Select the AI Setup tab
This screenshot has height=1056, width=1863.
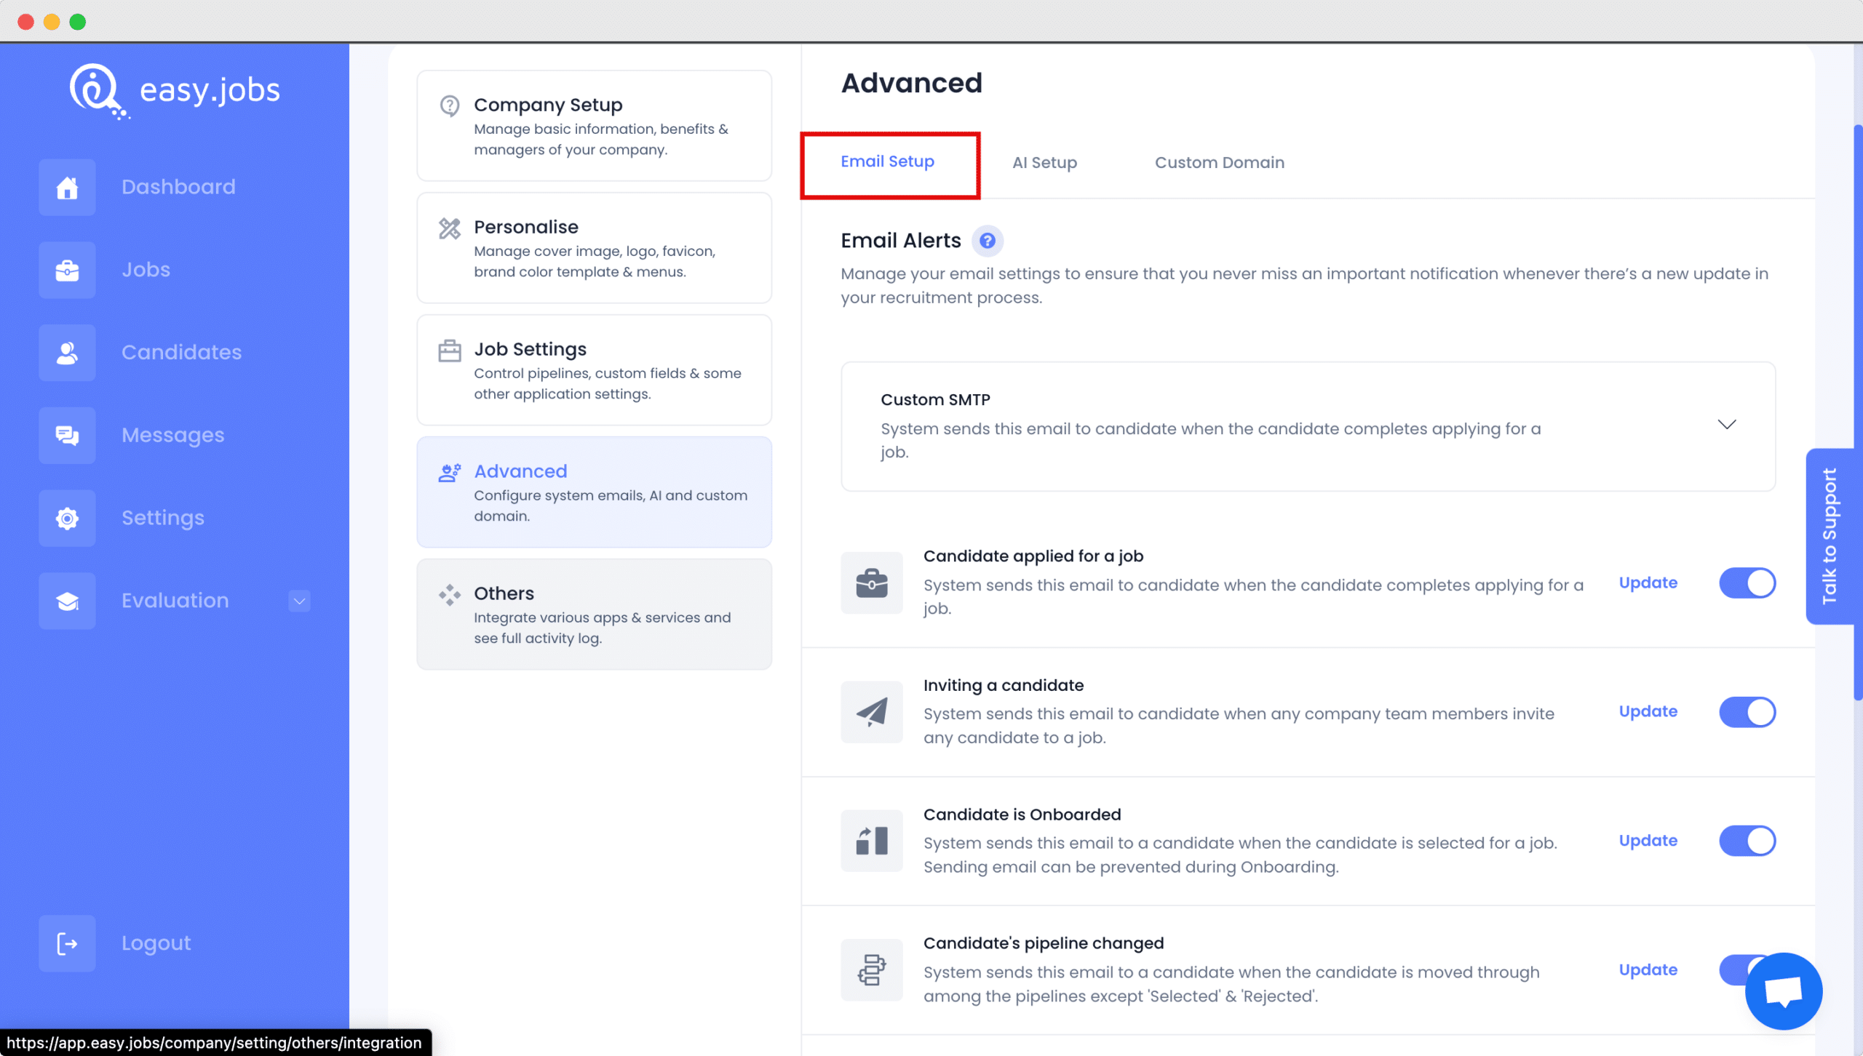pyautogui.click(x=1044, y=162)
